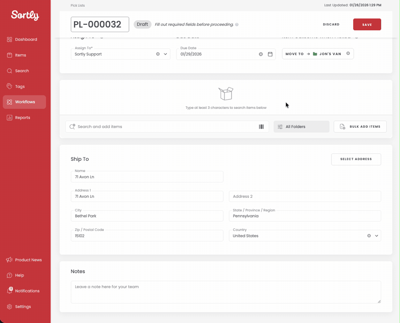Click the Discard button

point(331,24)
